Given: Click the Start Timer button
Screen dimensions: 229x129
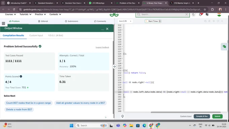Looking at the screenshot, I should (153, 21).
